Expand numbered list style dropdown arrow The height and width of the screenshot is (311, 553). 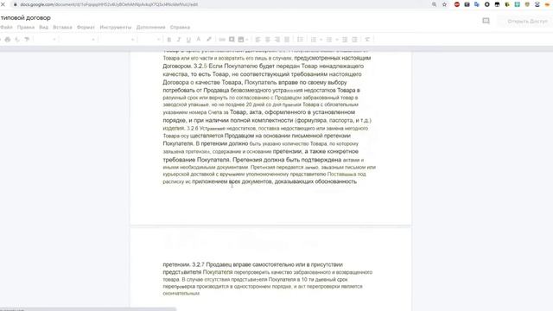click(x=321, y=40)
